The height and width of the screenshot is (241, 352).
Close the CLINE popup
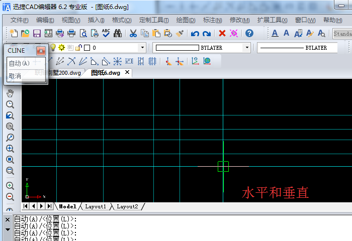[x=41, y=51]
